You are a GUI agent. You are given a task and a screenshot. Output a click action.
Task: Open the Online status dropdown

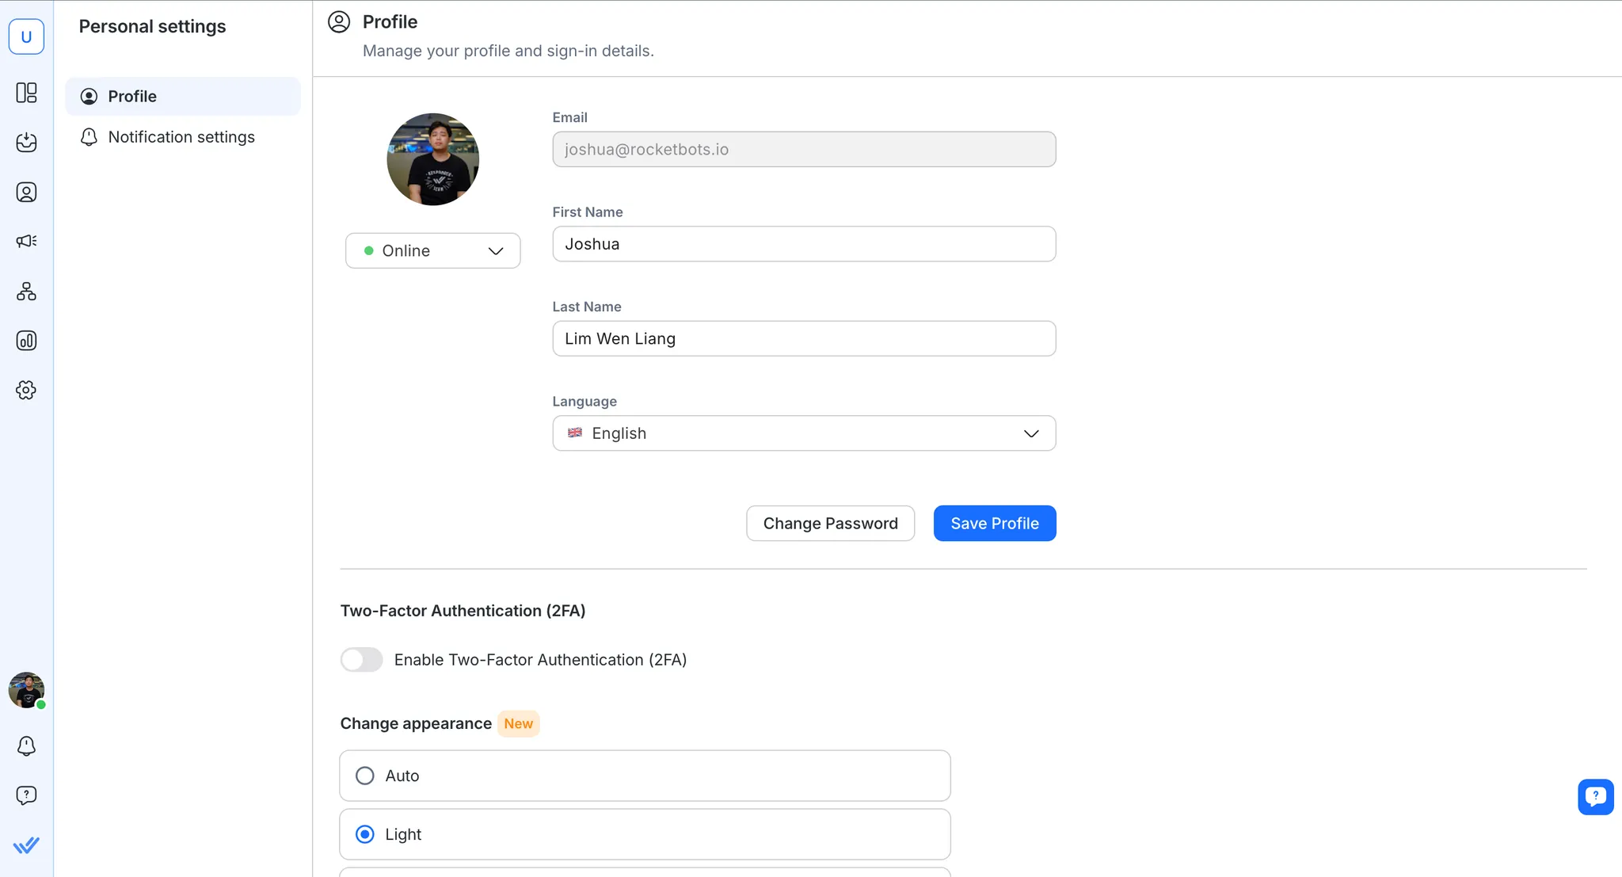click(432, 250)
